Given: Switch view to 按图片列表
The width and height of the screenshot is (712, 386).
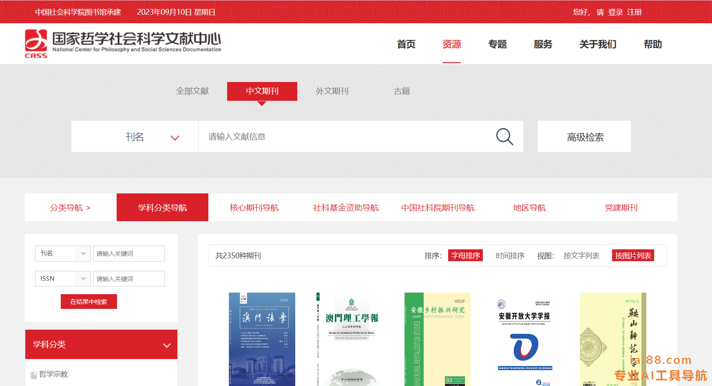Looking at the screenshot, I should 633,255.
